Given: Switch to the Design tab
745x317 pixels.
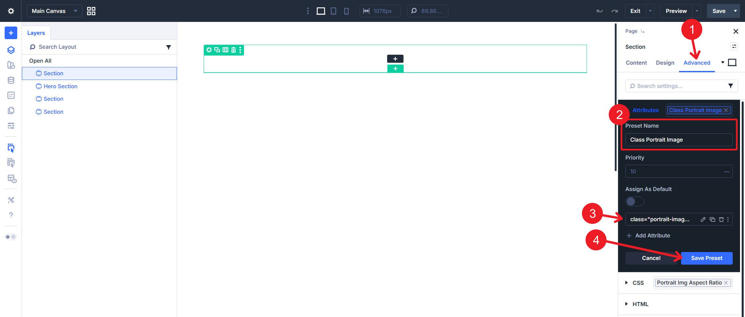Looking at the screenshot, I should coord(665,63).
